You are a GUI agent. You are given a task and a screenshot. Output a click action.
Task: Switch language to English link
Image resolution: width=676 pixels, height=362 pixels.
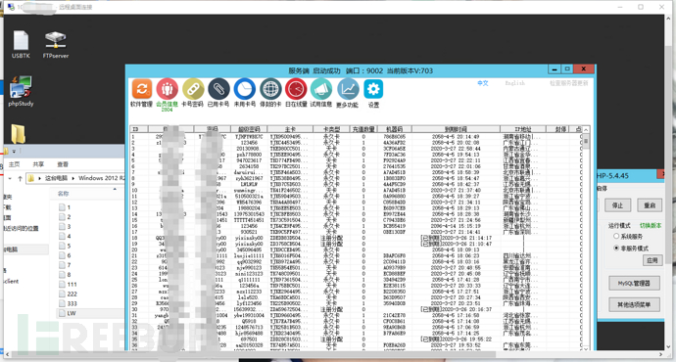tap(514, 82)
